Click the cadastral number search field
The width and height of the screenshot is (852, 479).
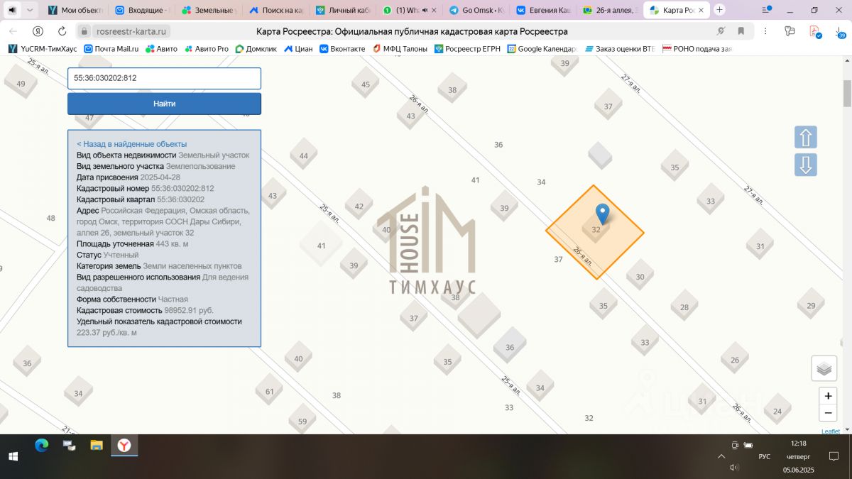pyautogui.click(x=164, y=78)
